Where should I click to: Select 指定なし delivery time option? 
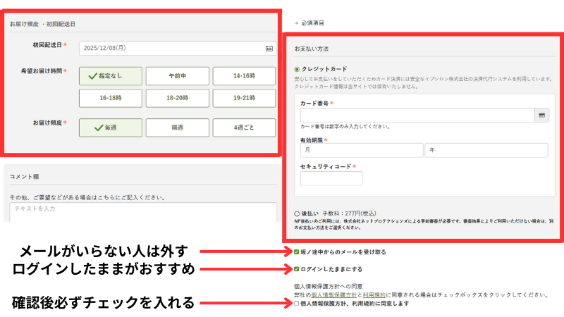(x=111, y=76)
